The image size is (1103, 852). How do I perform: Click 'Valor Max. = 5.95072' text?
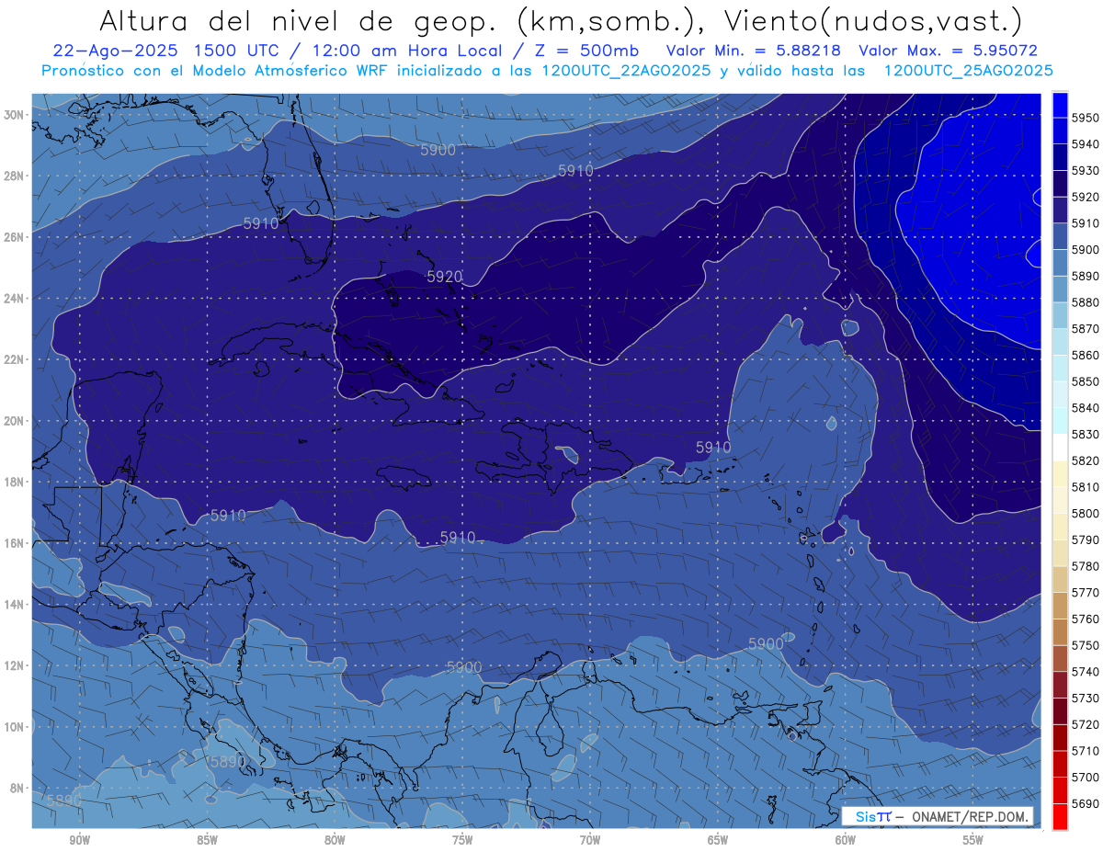948,51
